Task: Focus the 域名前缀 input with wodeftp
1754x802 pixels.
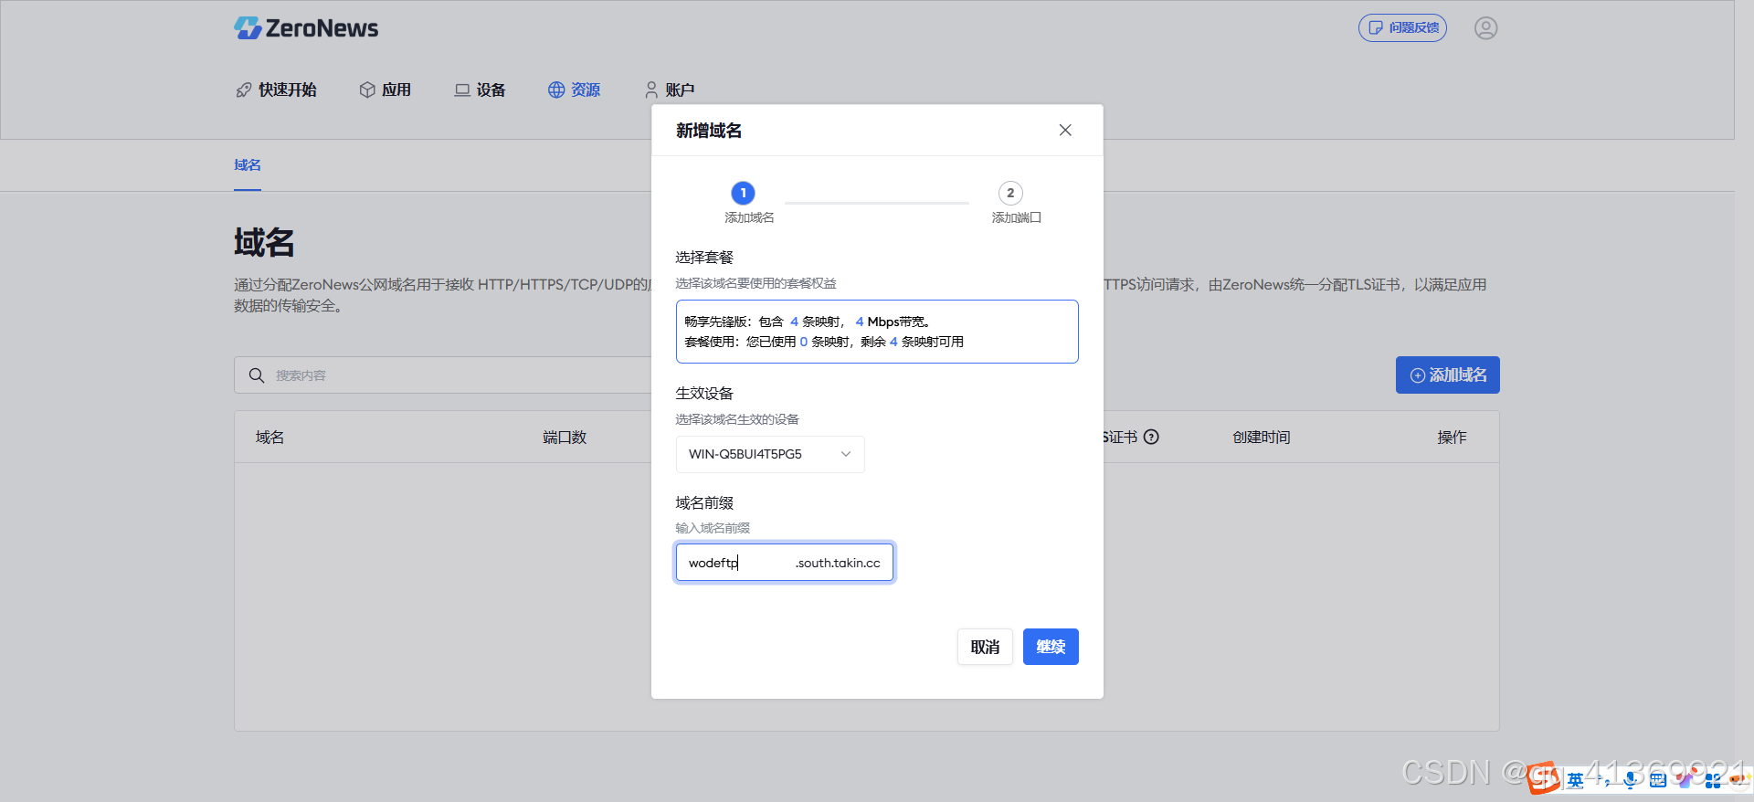Action: pyautogui.click(x=785, y=562)
